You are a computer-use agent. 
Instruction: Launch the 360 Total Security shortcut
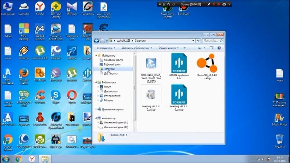pyautogui.click(x=56, y=10)
